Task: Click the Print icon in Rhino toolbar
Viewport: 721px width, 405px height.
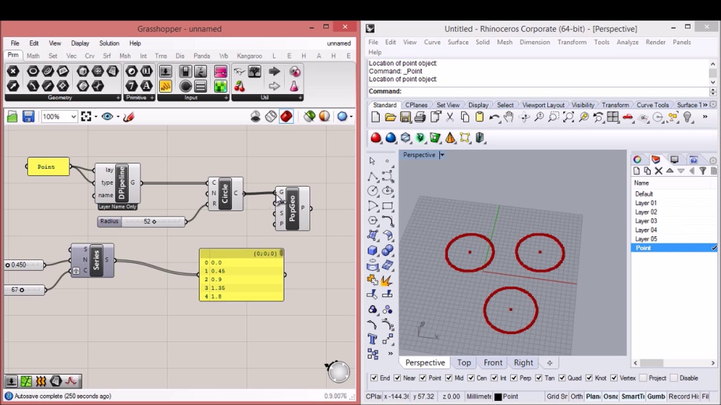Action: [x=420, y=117]
